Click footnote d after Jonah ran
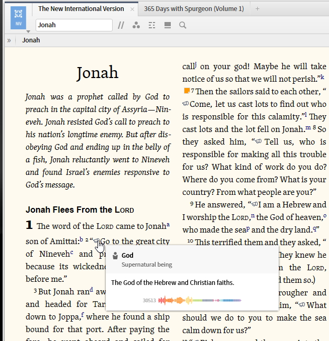Image resolution: width=329 pixels, height=341 pixels. tap(91, 290)
